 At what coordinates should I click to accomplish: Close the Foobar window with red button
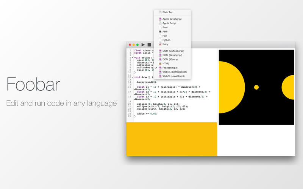[x=130, y=45]
